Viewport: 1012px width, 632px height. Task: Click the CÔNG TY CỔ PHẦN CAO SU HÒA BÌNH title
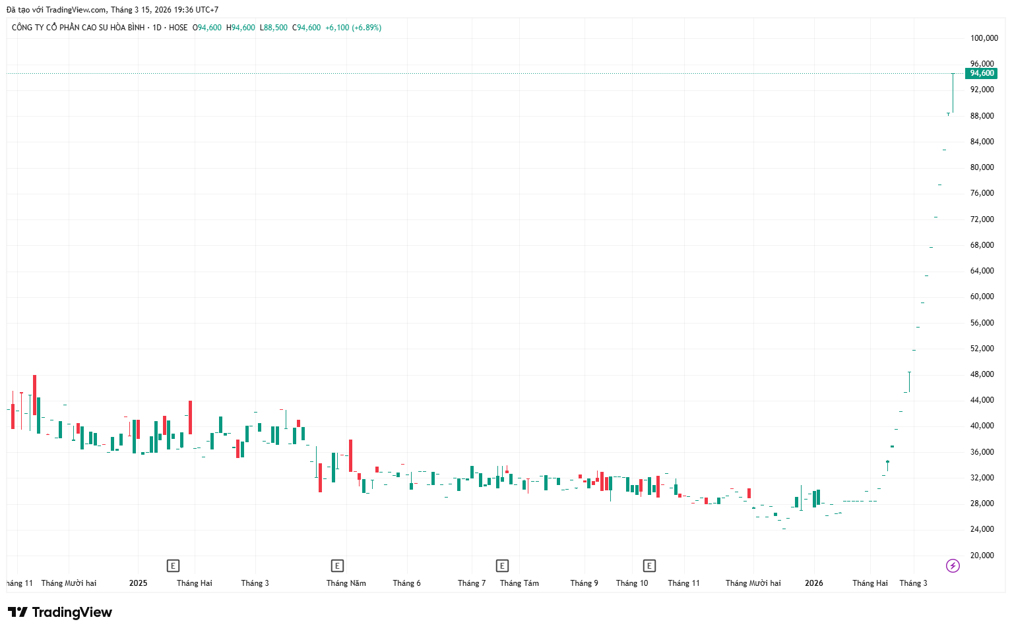[78, 28]
